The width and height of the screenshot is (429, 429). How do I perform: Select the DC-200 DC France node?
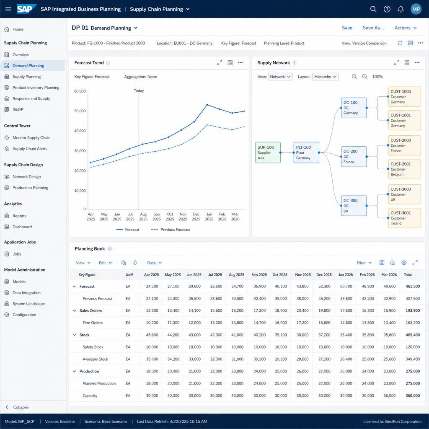tap(354, 157)
